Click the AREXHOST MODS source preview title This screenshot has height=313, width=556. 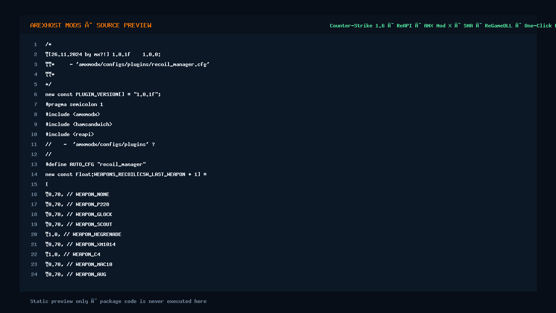click(91, 25)
